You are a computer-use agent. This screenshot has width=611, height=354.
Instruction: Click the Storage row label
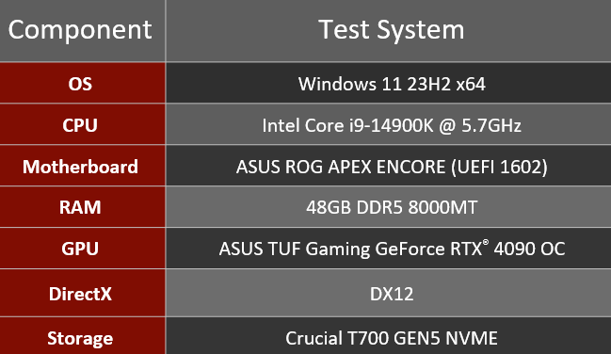click(x=82, y=336)
